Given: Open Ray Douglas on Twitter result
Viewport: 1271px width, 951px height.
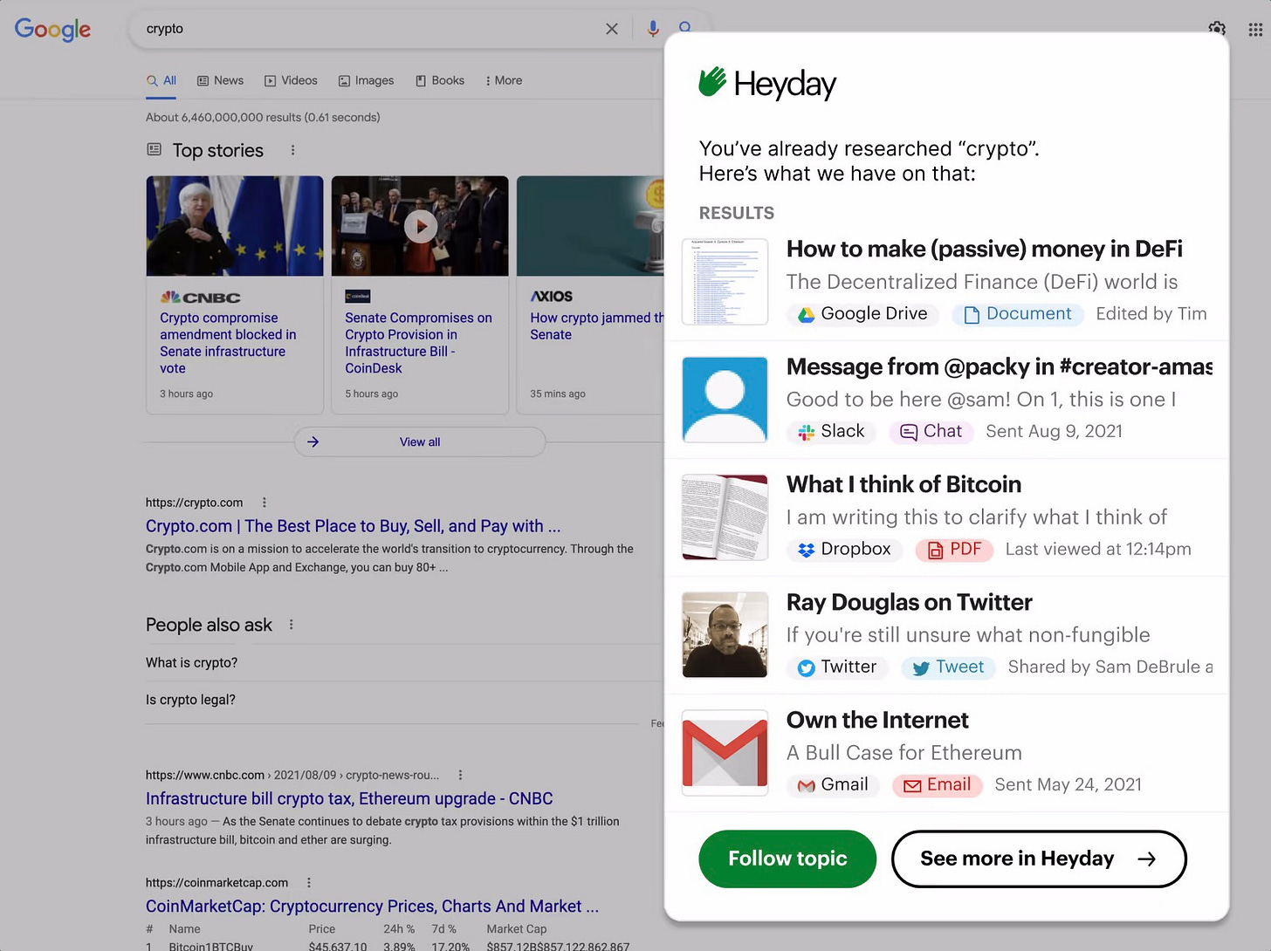Looking at the screenshot, I should [909, 603].
